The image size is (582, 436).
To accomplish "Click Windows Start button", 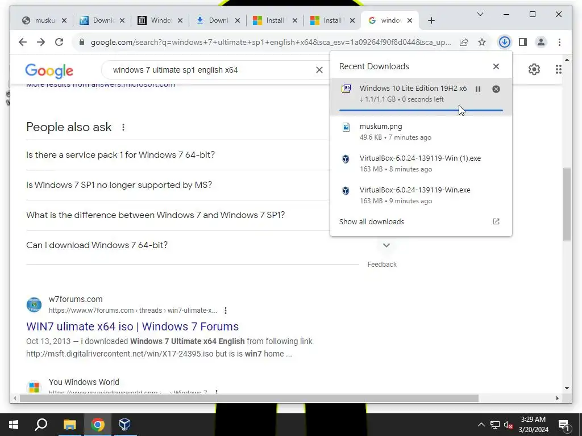I will 14,425.
